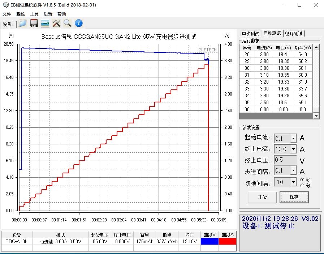
Task: Click the open folder toolbar icon
Action: pos(23,24)
